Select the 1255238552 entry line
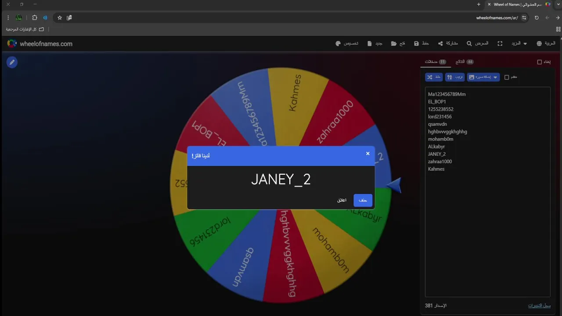562x316 pixels. pos(441,109)
